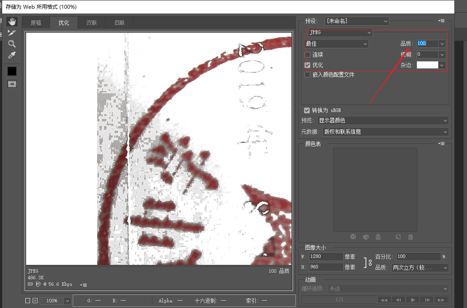The height and width of the screenshot is (308, 467).
Task: Open the 元数据 版权和联系信息 dropdown
Action: coord(386,132)
